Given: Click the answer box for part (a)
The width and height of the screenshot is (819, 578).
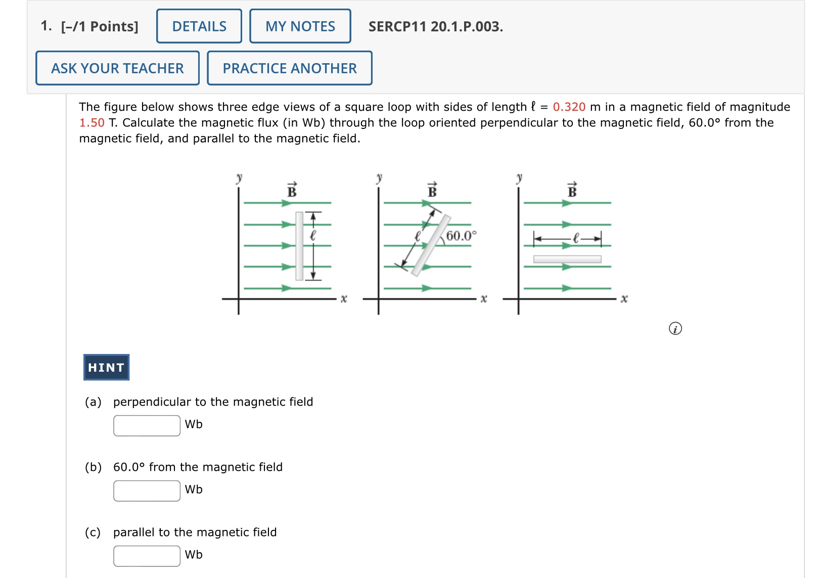Looking at the screenshot, I should point(147,425).
